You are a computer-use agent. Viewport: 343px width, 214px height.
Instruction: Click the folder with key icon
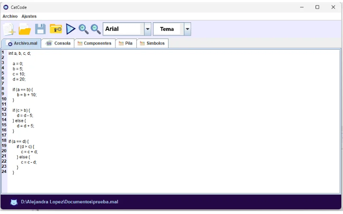click(x=56, y=29)
